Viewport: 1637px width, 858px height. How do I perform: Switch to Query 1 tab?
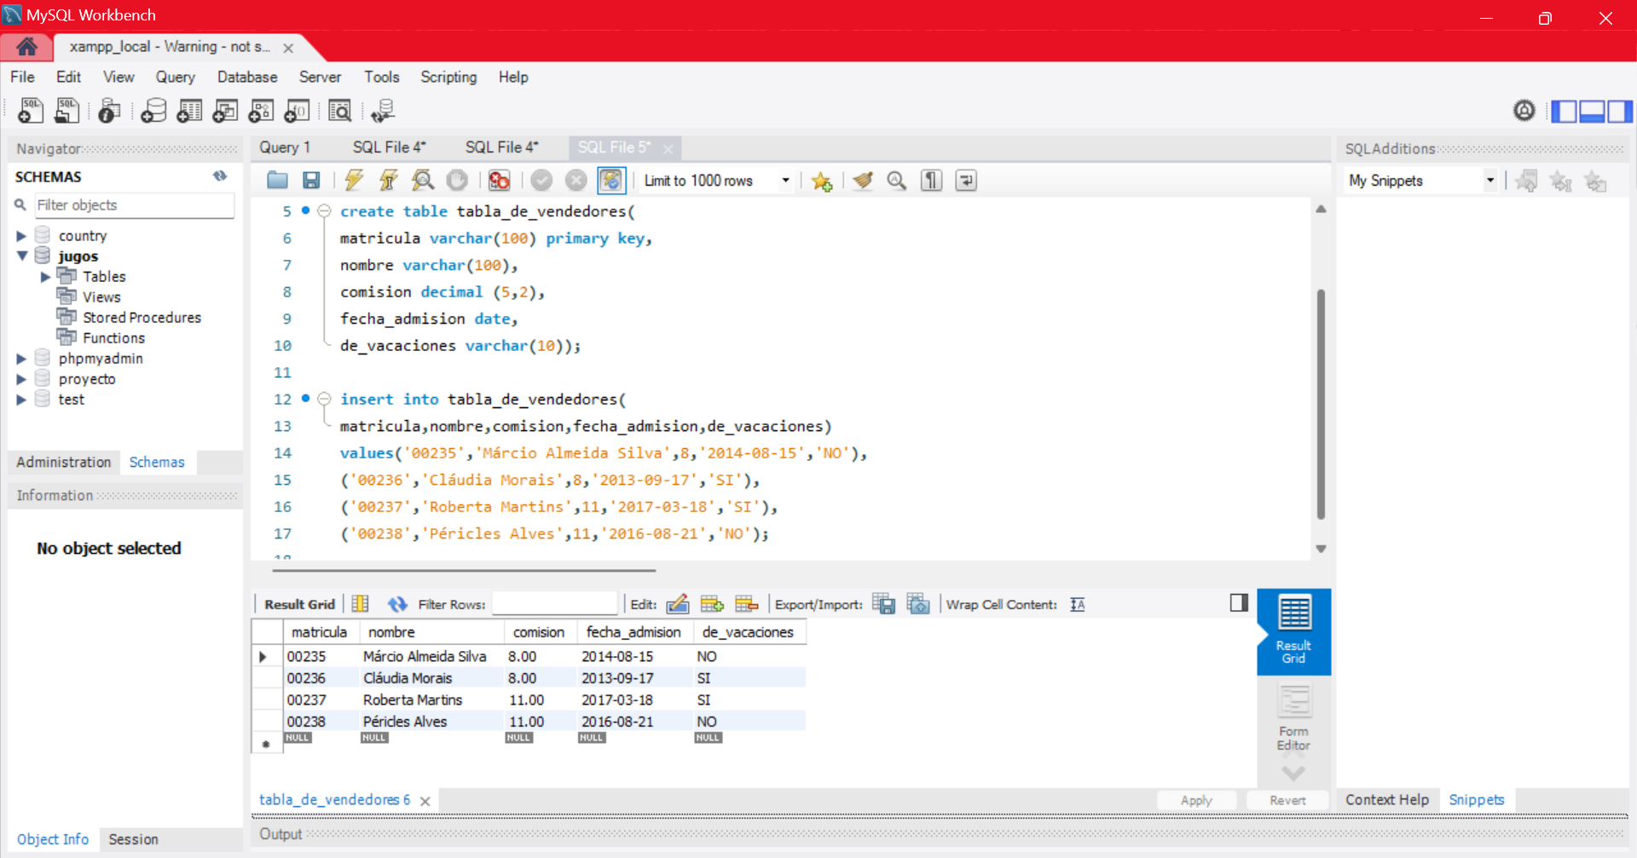285,147
